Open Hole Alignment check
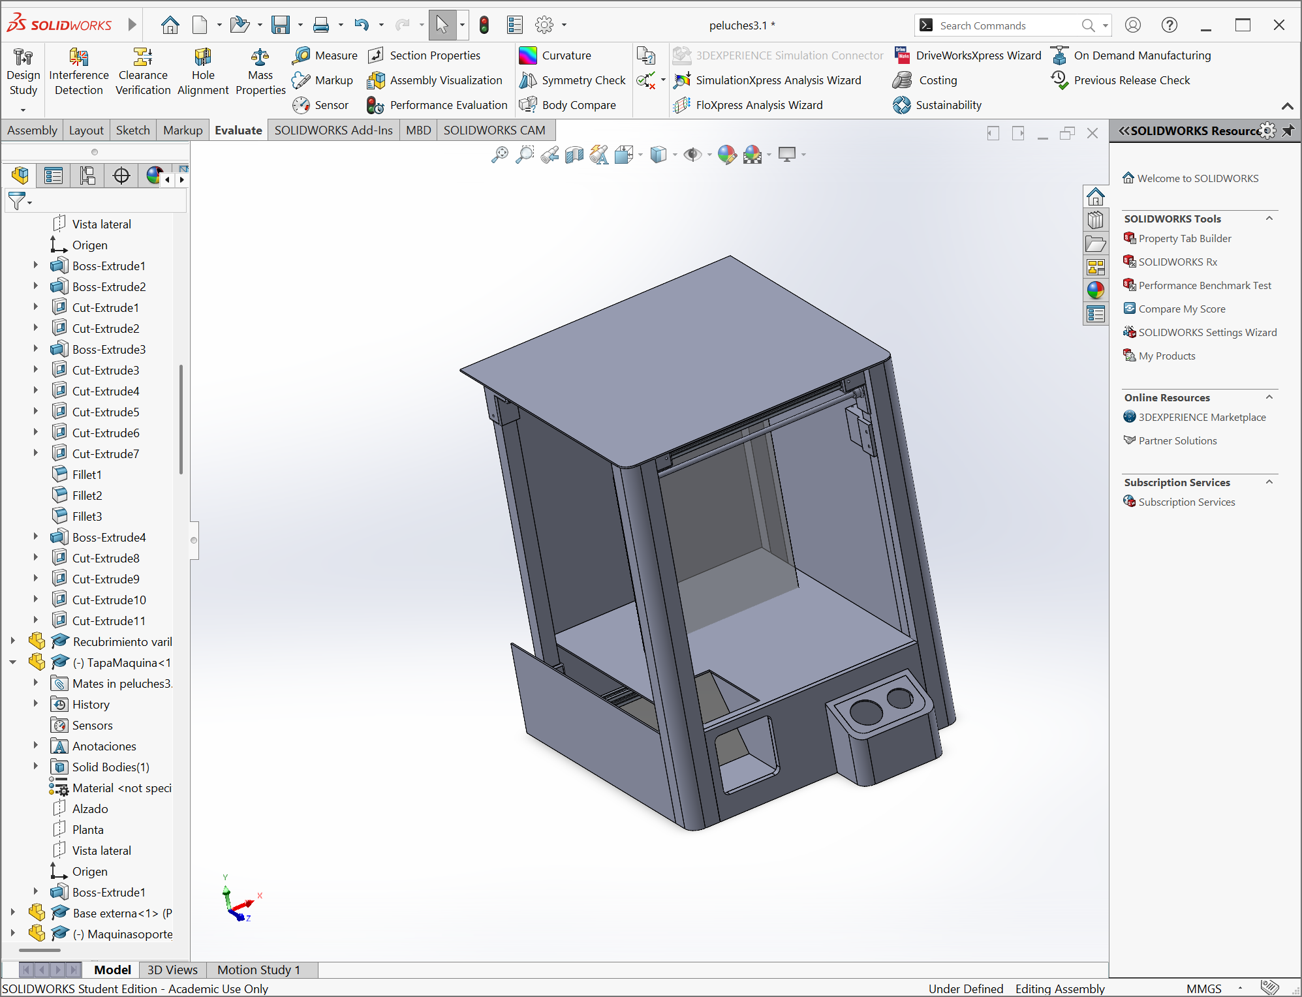Image resolution: width=1302 pixels, height=997 pixels. (203, 72)
